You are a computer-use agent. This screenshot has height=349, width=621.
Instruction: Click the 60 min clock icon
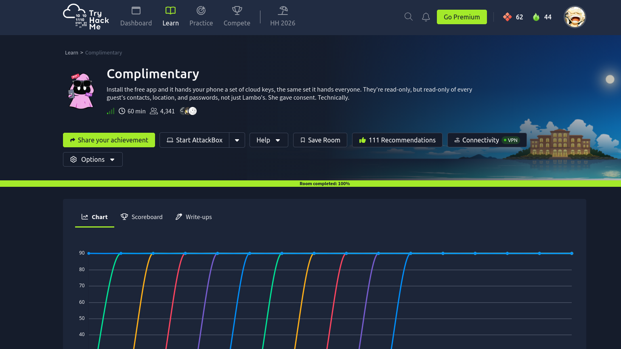[x=122, y=111]
